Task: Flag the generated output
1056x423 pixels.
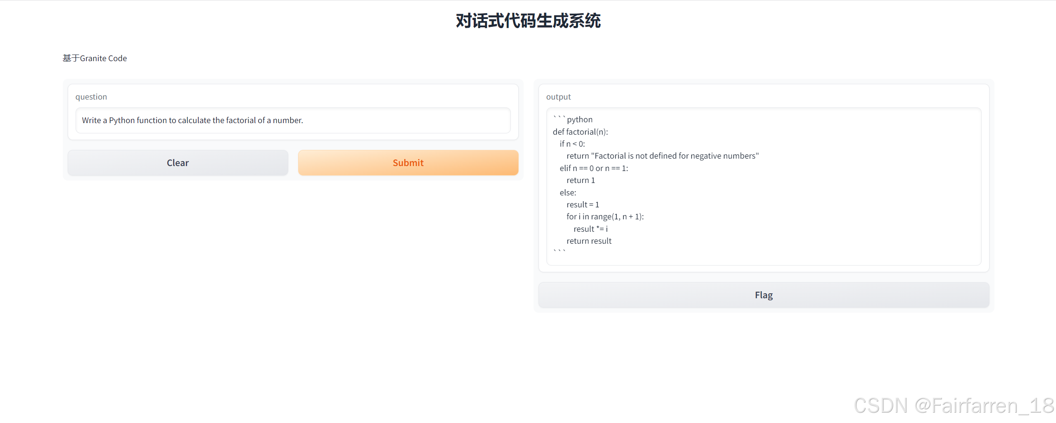Action: (764, 295)
